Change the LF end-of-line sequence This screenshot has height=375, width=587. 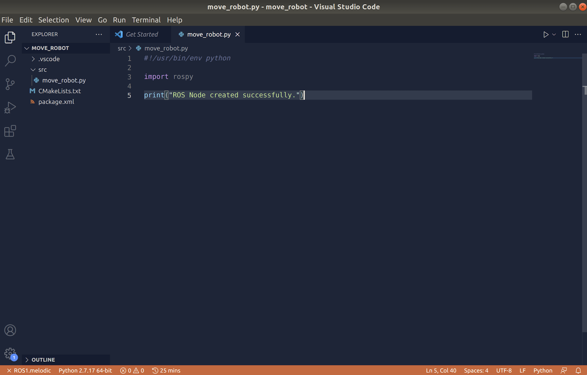tap(522, 371)
